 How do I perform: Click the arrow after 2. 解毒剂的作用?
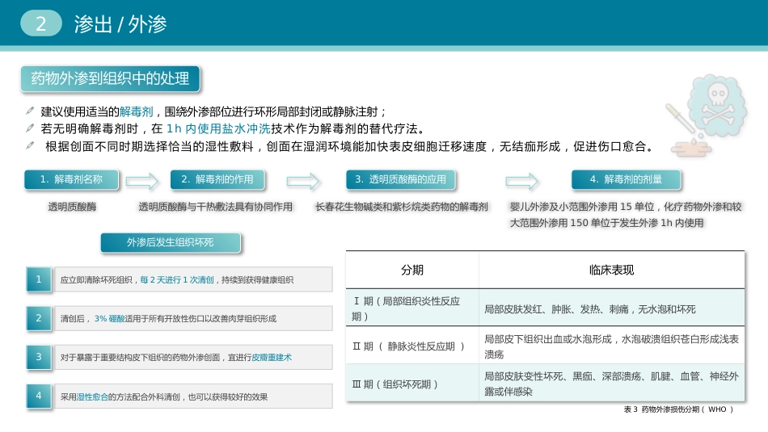point(303,181)
